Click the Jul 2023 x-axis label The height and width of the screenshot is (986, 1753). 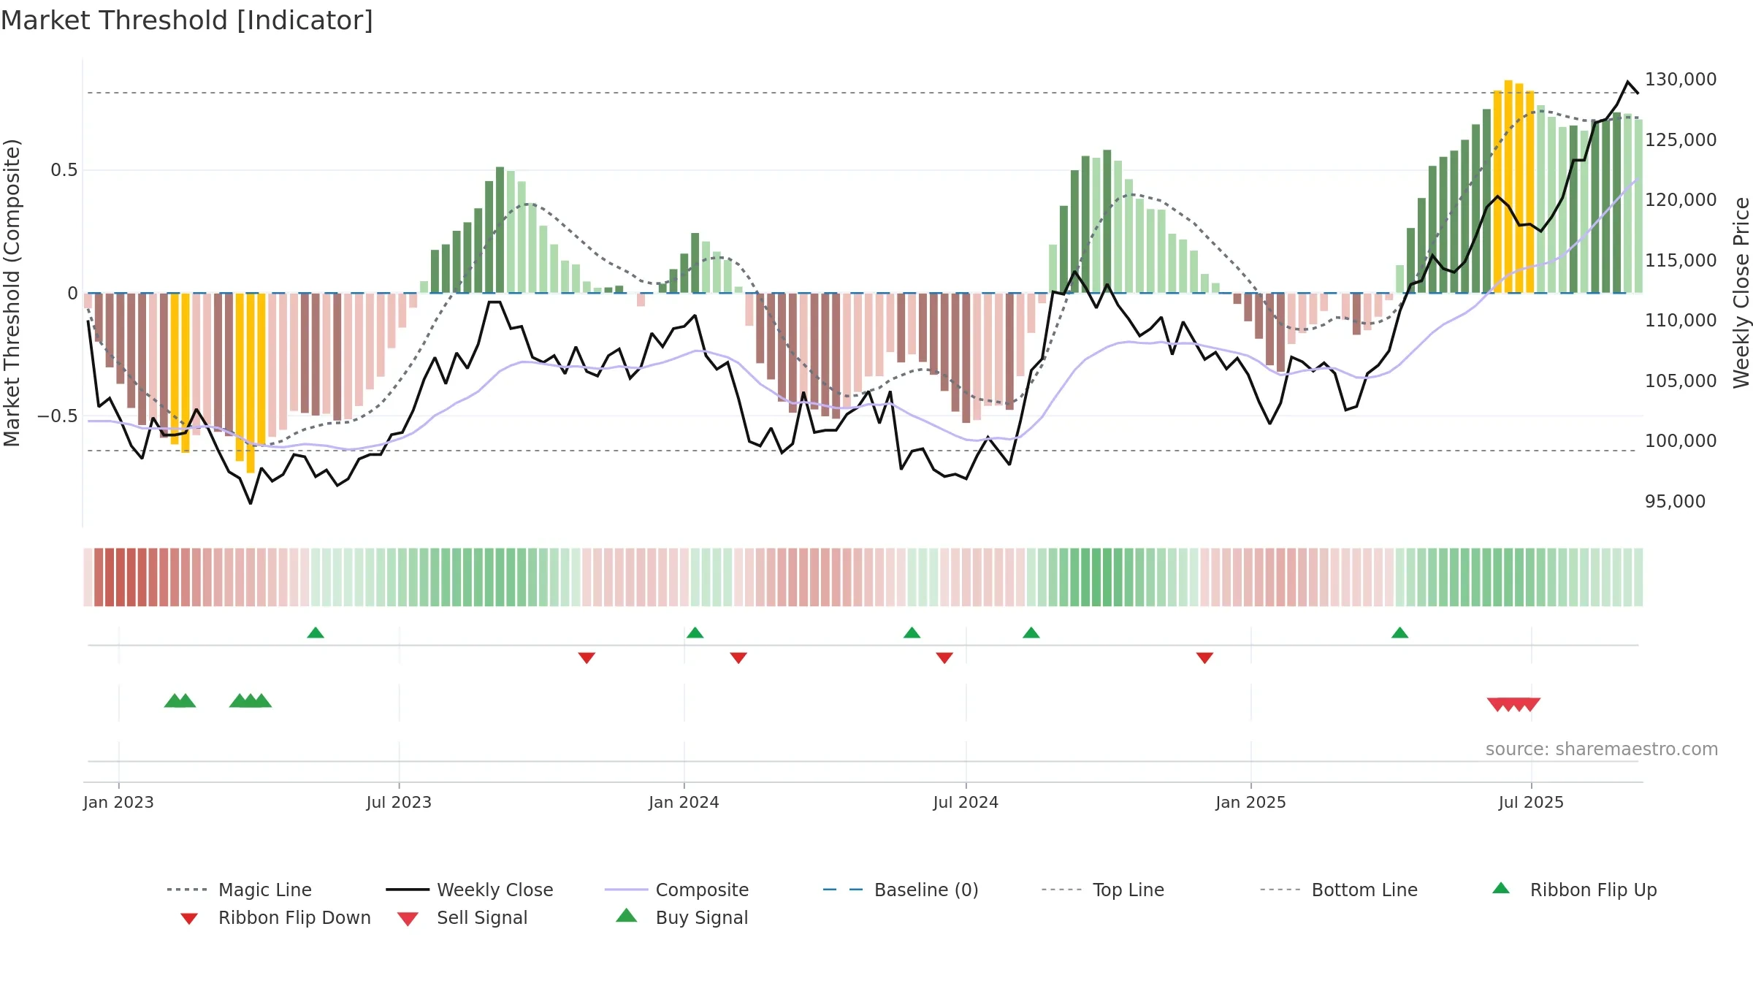pos(399,803)
